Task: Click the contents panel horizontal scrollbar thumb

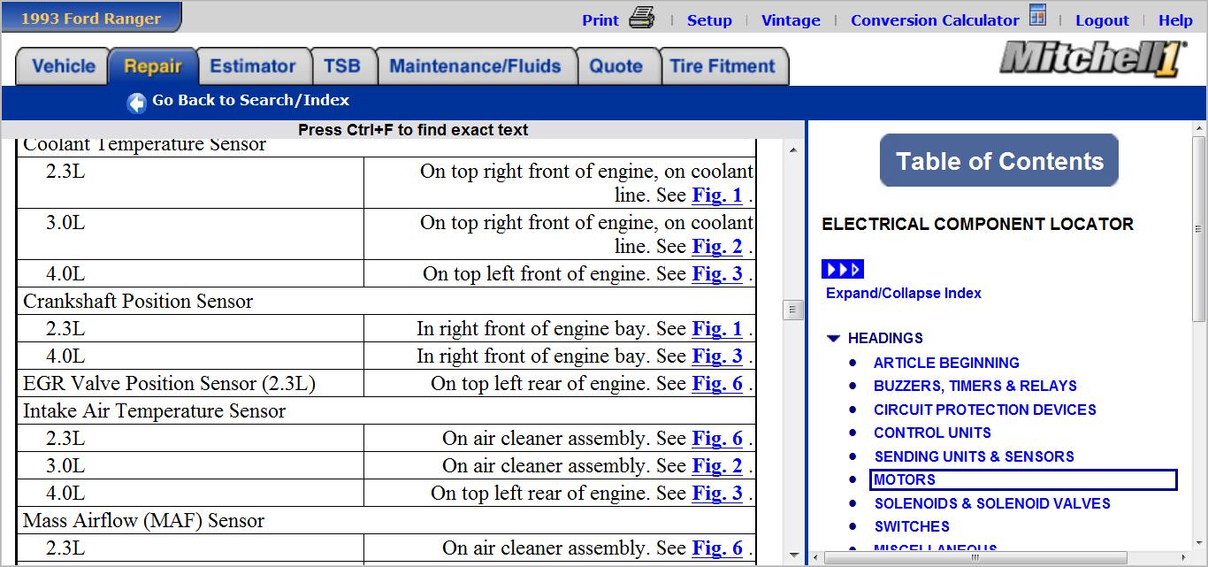Action: 975,557
